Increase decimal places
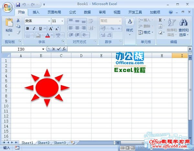194x151 pixels. coord(103,35)
